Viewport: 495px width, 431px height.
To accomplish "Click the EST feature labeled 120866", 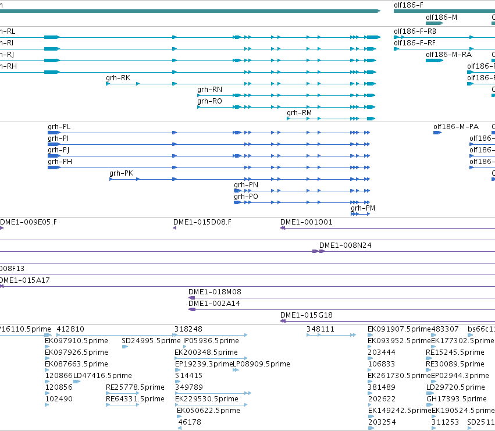I will [x=59, y=376].
